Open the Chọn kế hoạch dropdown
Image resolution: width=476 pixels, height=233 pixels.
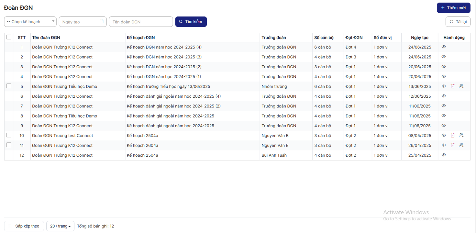pos(30,22)
